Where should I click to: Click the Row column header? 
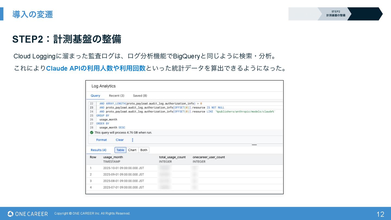pos(93,157)
